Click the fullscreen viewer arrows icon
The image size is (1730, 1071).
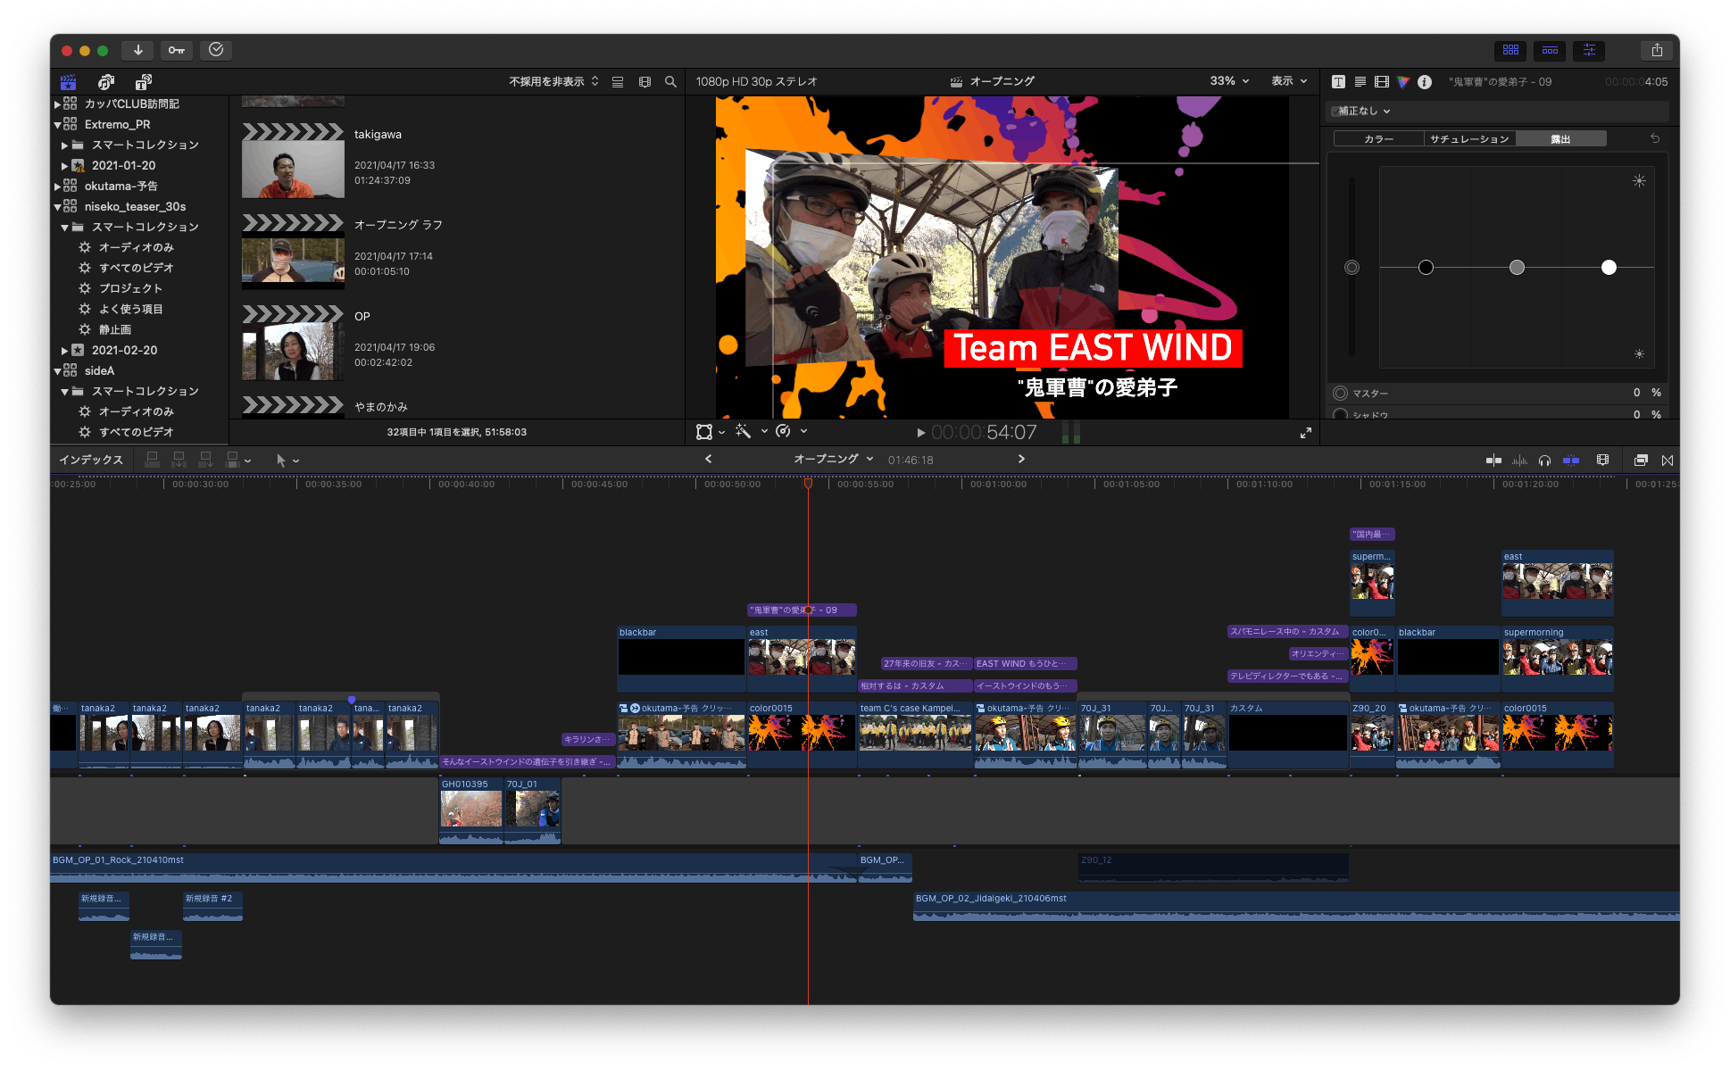tap(1305, 433)
